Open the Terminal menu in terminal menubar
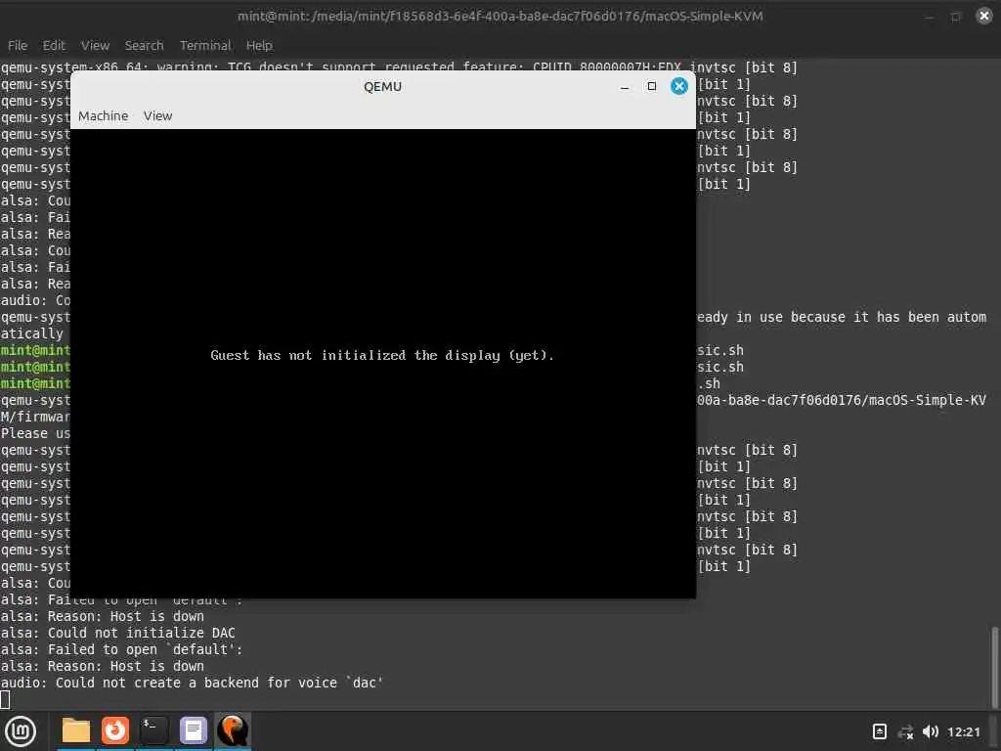Image resolution: width=1001 pixels, height=751 pixels. tap(205, 45)
